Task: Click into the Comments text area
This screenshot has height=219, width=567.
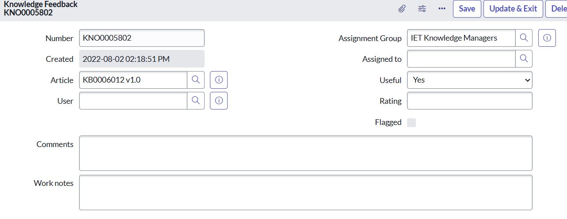Action: tap(305, 153)
